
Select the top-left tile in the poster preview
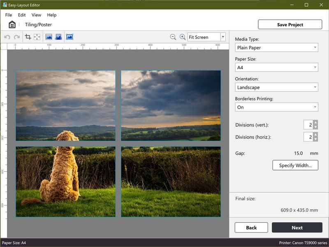(66, 106)
